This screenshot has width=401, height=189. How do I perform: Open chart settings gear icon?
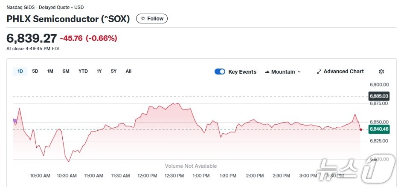(381, 72)
